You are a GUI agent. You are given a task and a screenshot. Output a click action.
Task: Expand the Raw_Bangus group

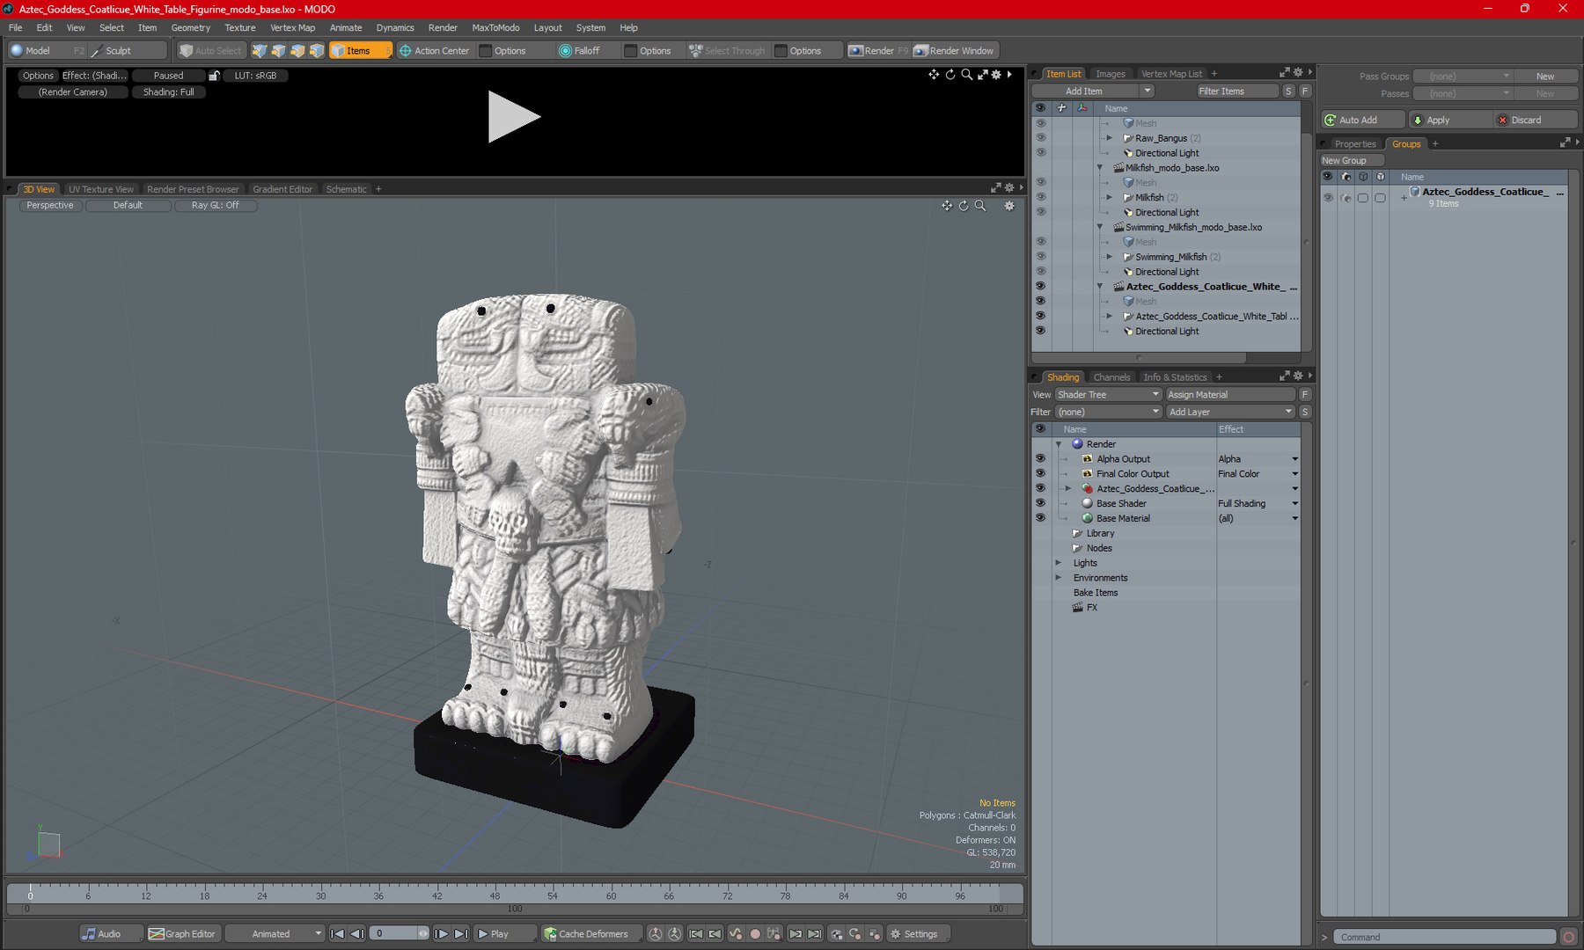point(1110,138)
